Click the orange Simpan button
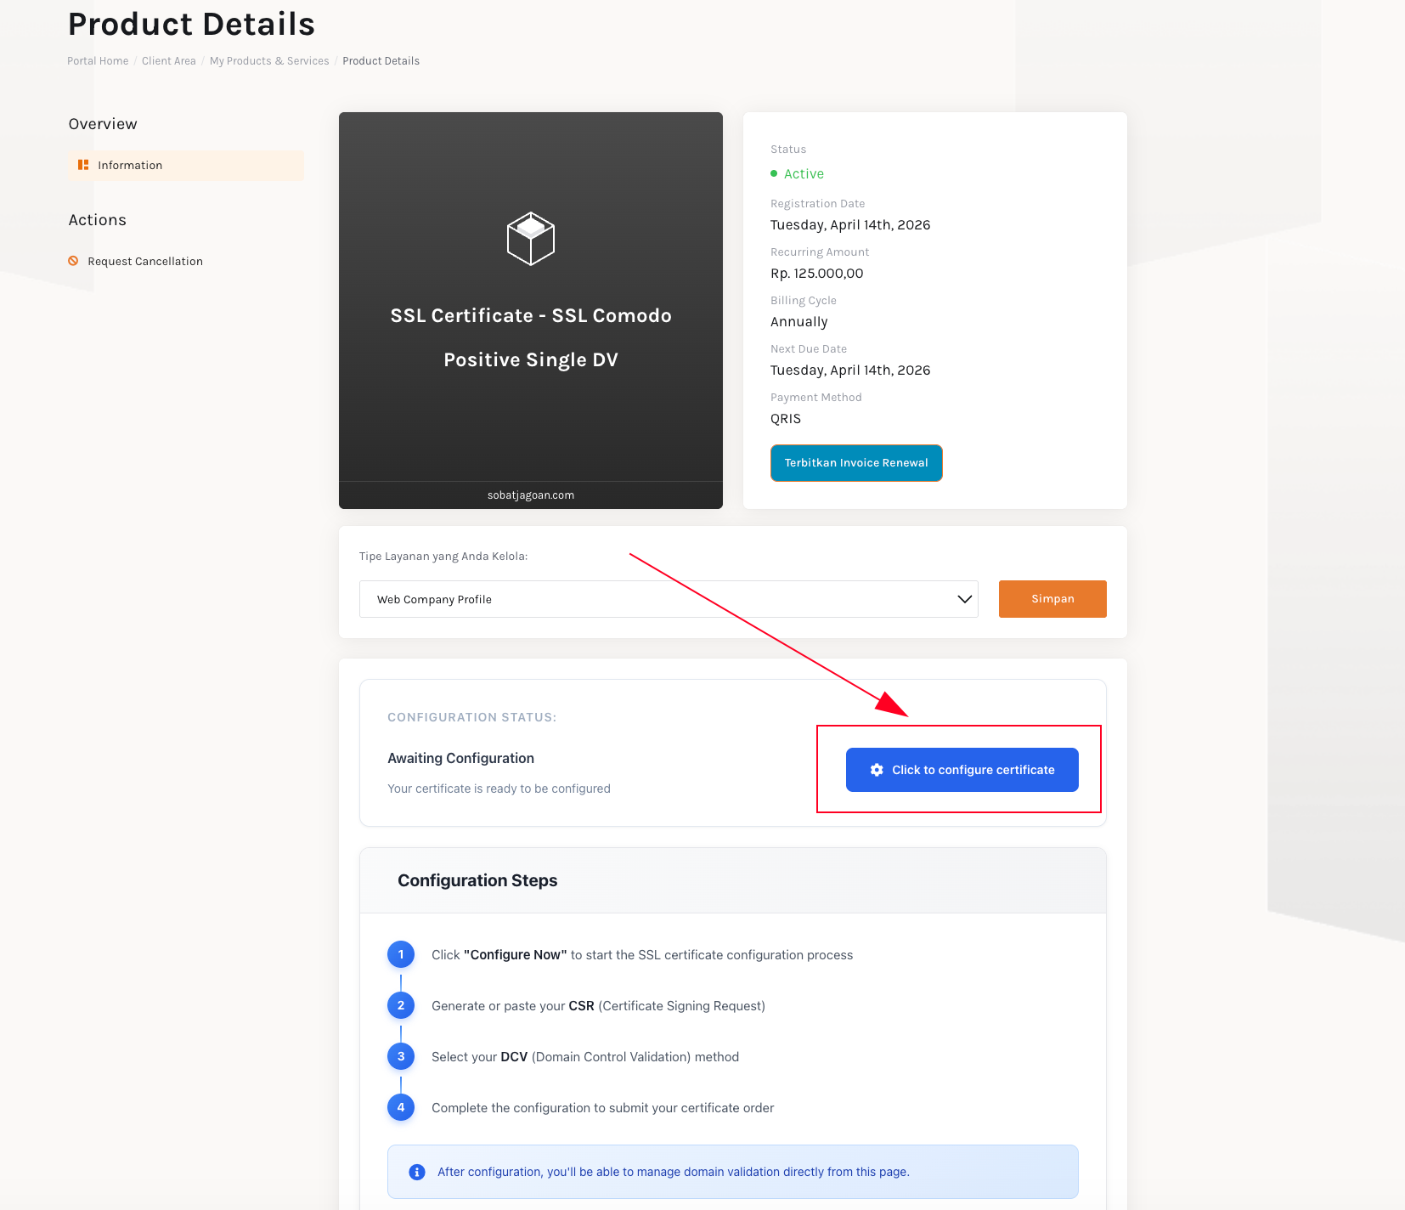Image resolution: width=1405 pixels, height=1210 pixels. (1052, 599)
